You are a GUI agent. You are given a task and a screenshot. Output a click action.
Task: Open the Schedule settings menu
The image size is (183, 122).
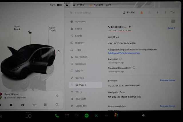[78, 64]
